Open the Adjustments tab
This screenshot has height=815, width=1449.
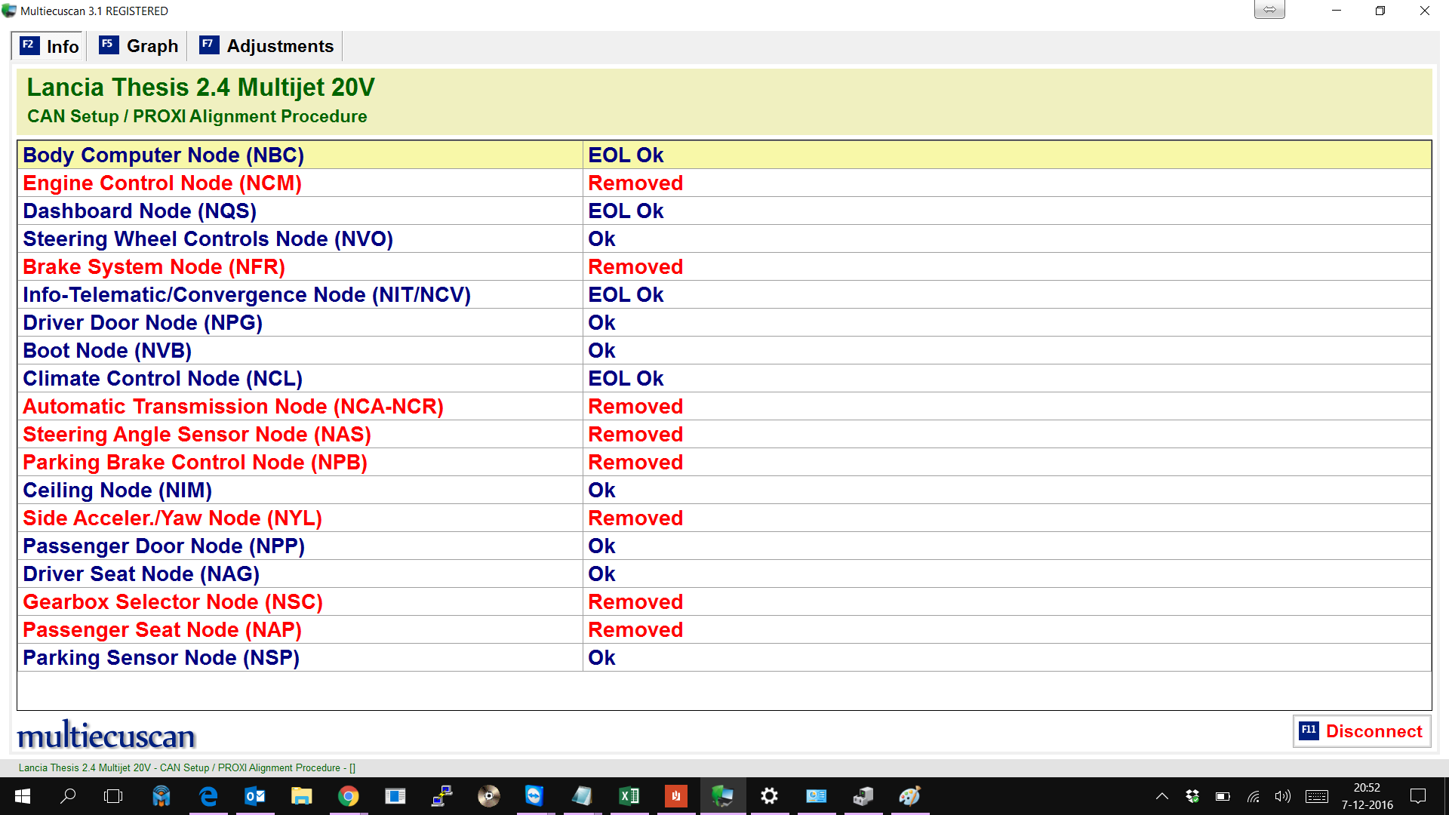266,46
